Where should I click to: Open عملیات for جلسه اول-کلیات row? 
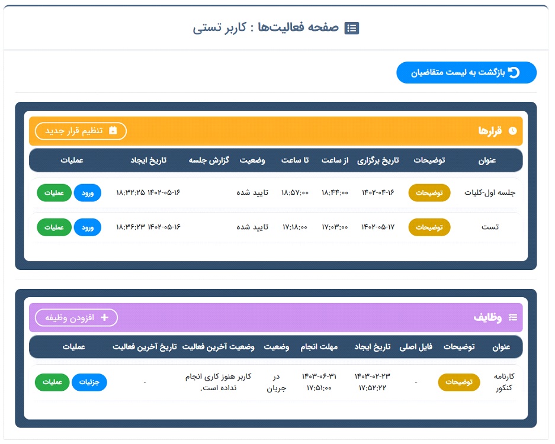(x=54, y=193)
